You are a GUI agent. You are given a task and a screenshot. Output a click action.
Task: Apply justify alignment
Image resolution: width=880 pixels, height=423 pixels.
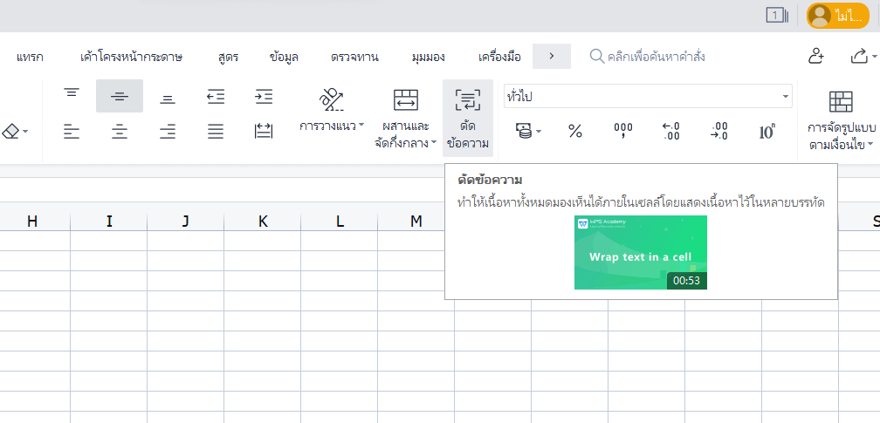click(216, 132)
